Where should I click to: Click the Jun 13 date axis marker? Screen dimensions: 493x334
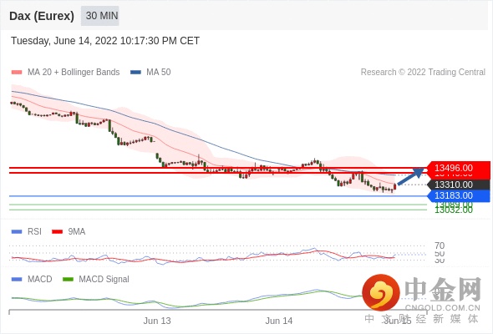tap(157, 321)
